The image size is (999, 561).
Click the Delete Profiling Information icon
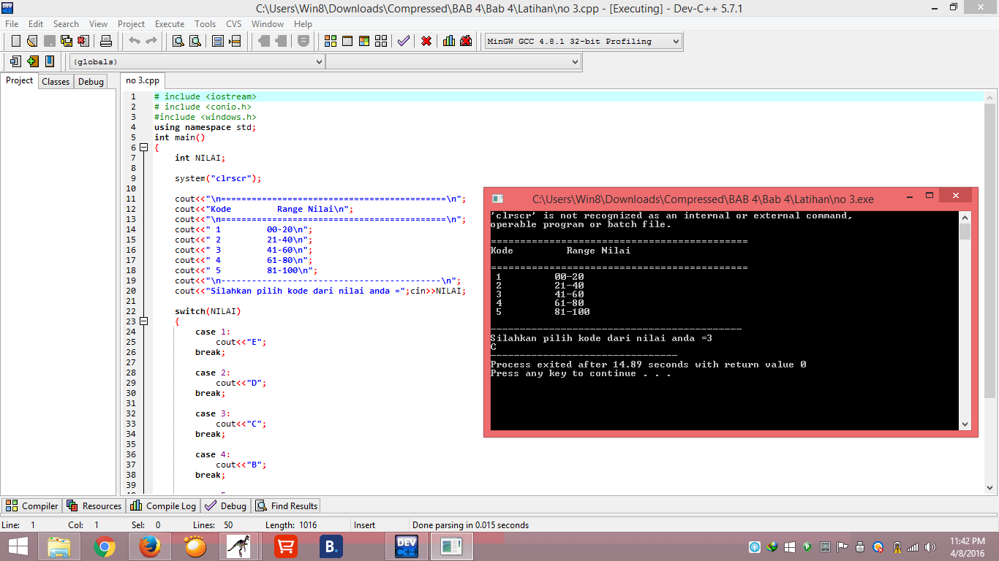[466, 42]
